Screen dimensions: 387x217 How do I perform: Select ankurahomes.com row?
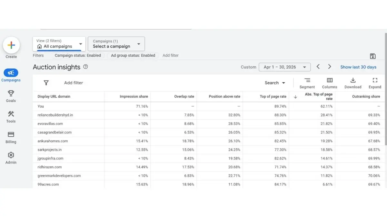coord(209,141)
